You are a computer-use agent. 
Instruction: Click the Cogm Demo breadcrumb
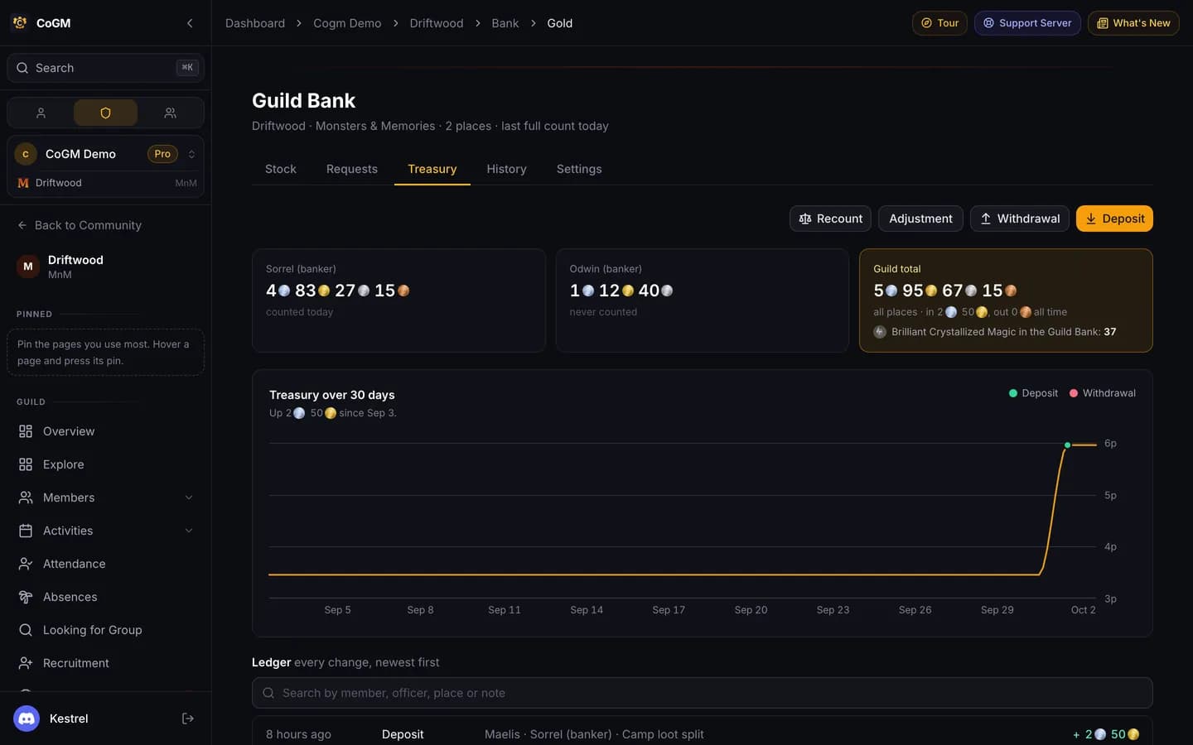pos(347,23)
